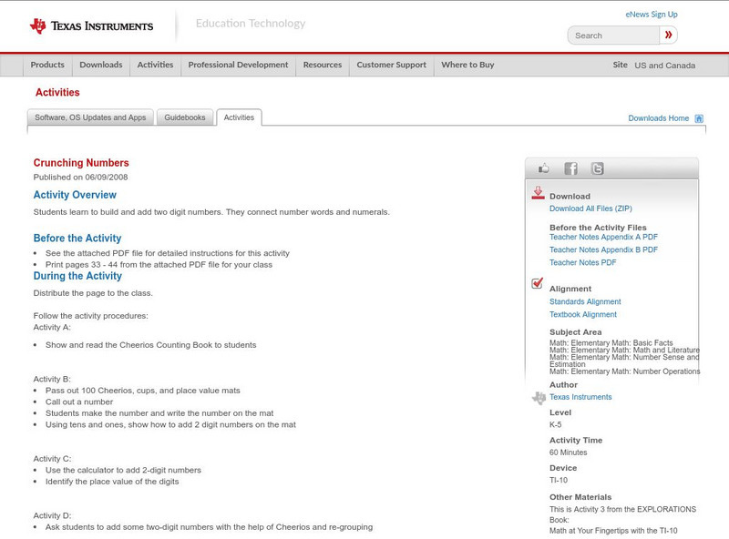Switch to the Guidebooks tab

tap(185, 117)
